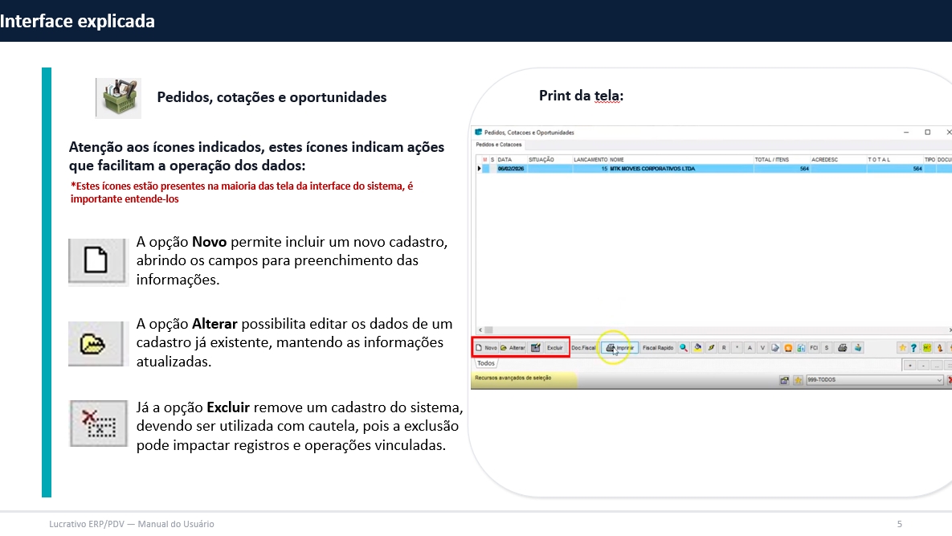Click the edit record icon before Excluir
The image size is (952, 536).
pyautogui.click(x=536, y=348)
